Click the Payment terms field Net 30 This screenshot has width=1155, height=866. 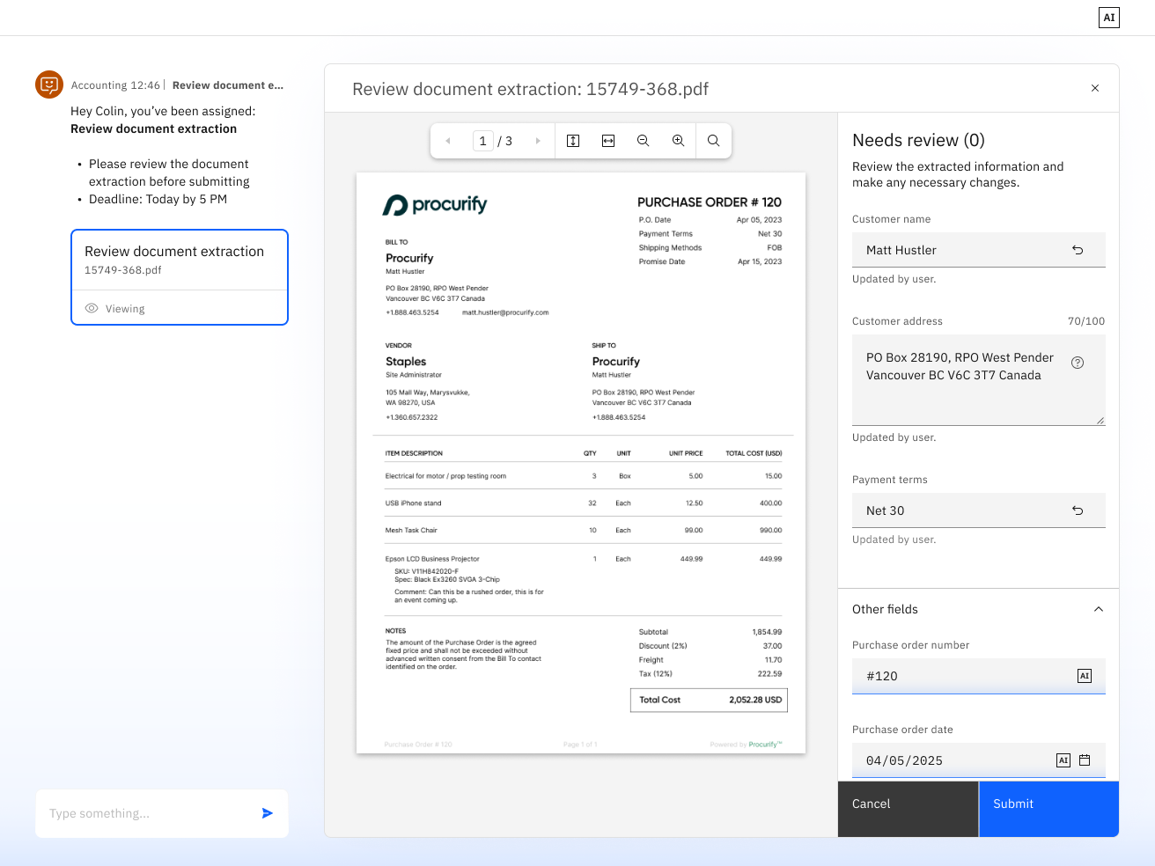click(979, 510)
